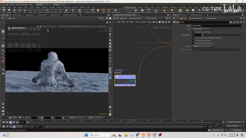Click the bind2 node in network
This screenshot has width=246, height=138.
coord(125,80)
